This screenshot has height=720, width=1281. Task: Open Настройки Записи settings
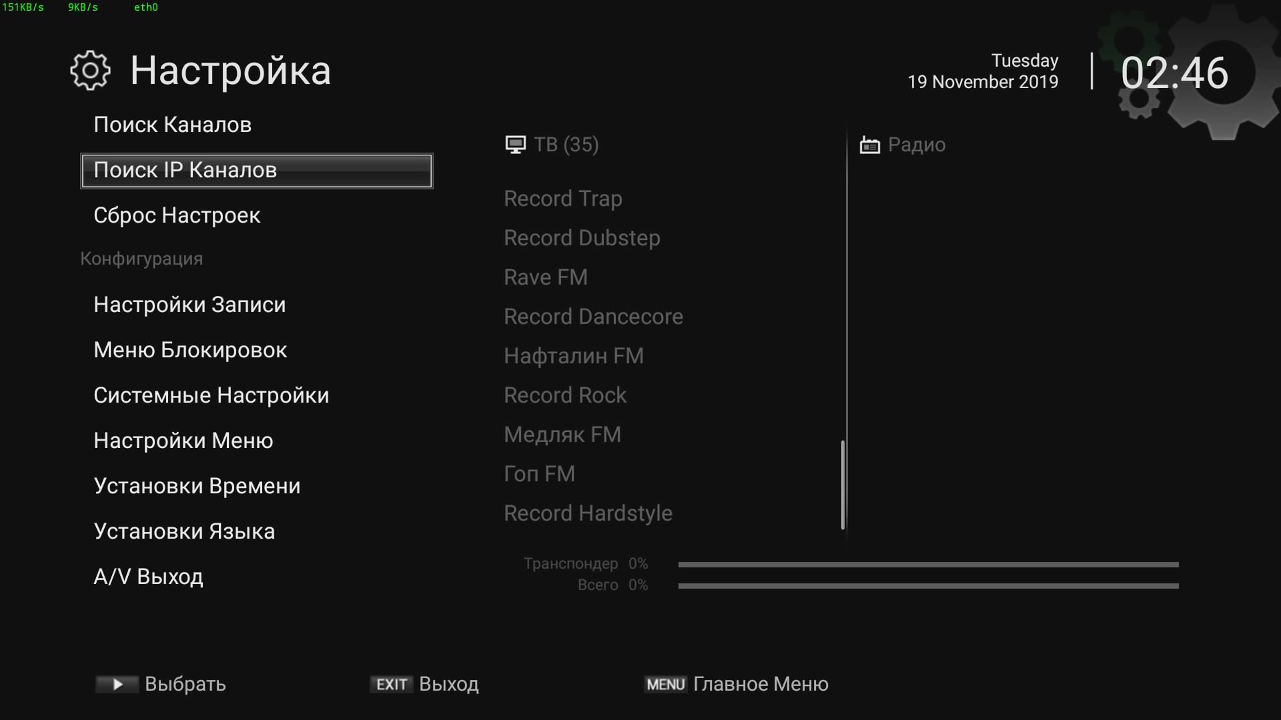tap(189, 305)
